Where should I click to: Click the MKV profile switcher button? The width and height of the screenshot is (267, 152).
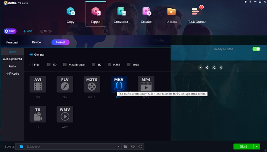tap(10, 31)
